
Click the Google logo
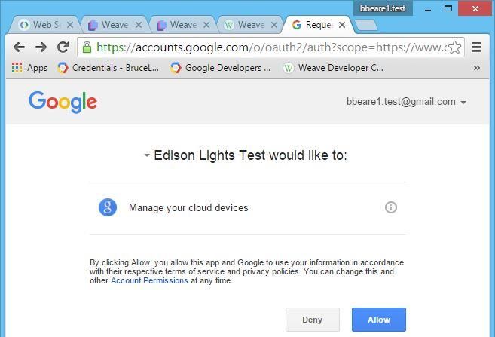pyautogui.click(x=63, y=102)
